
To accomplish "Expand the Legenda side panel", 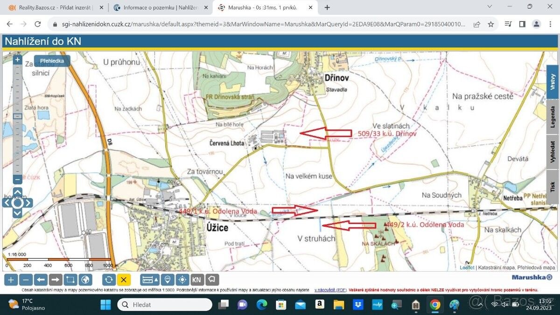I will coord(553,117).
